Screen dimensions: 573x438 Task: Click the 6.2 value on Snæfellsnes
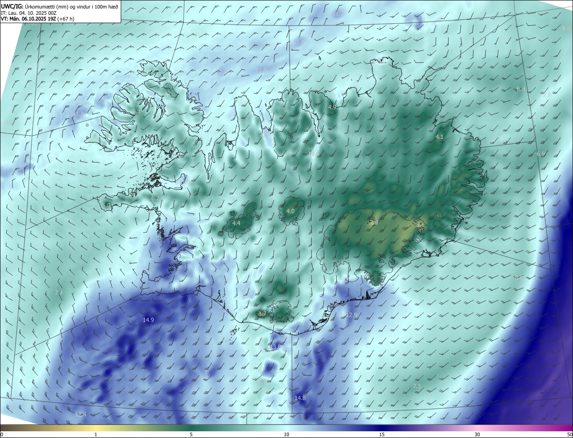[x=155, y=198]
